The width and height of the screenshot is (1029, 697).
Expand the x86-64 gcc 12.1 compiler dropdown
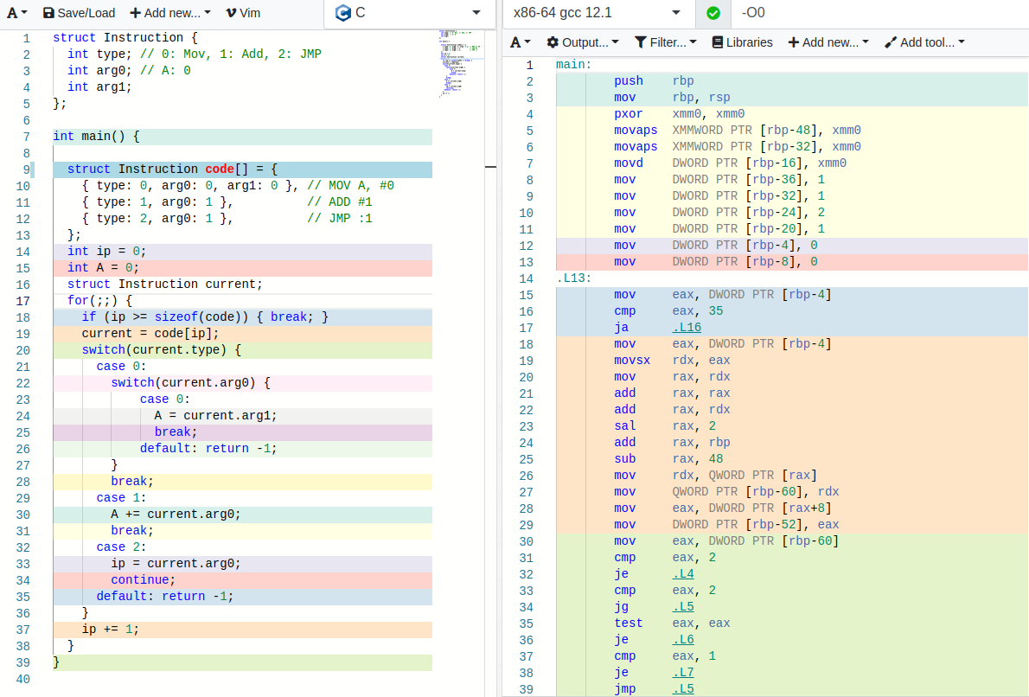[597, 13]
